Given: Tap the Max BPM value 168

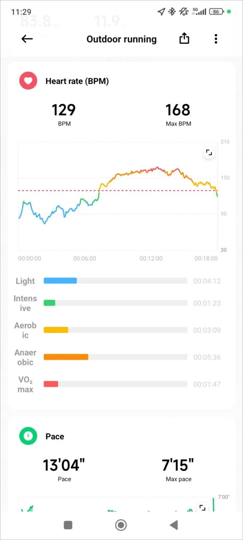Looking at the screenshot, I should click(178, 110).
